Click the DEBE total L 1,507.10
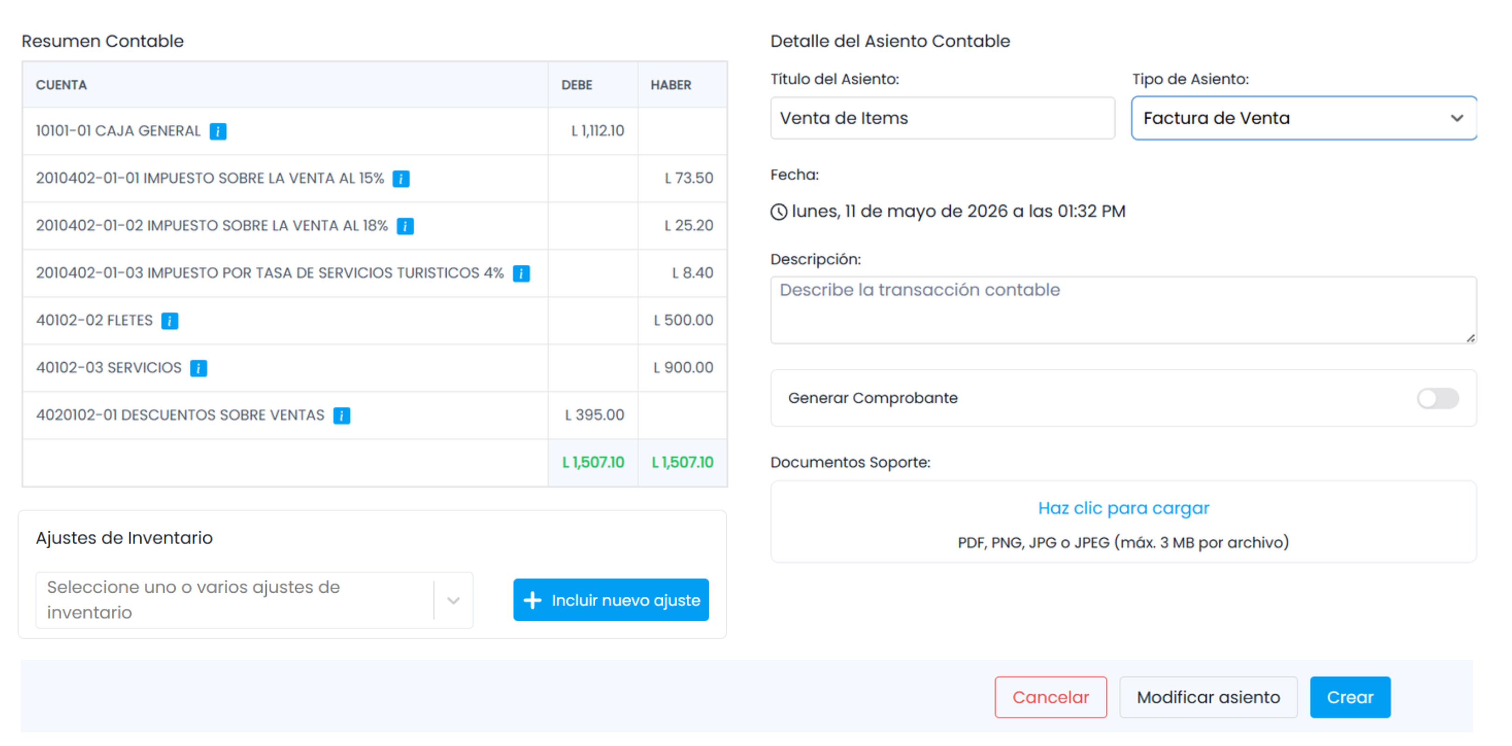Image resolution: width=1512 pixels, height=746 pixels. [594, 463]
